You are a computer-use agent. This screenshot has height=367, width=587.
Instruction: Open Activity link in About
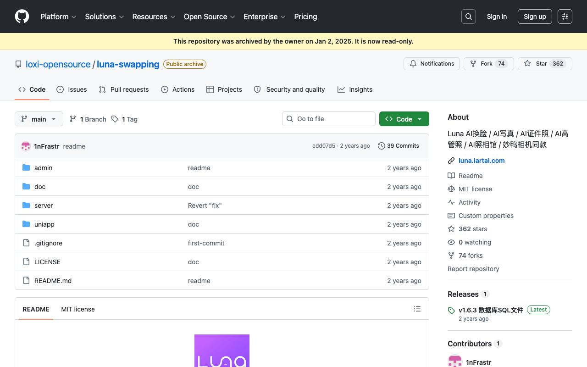coord(464,202)
